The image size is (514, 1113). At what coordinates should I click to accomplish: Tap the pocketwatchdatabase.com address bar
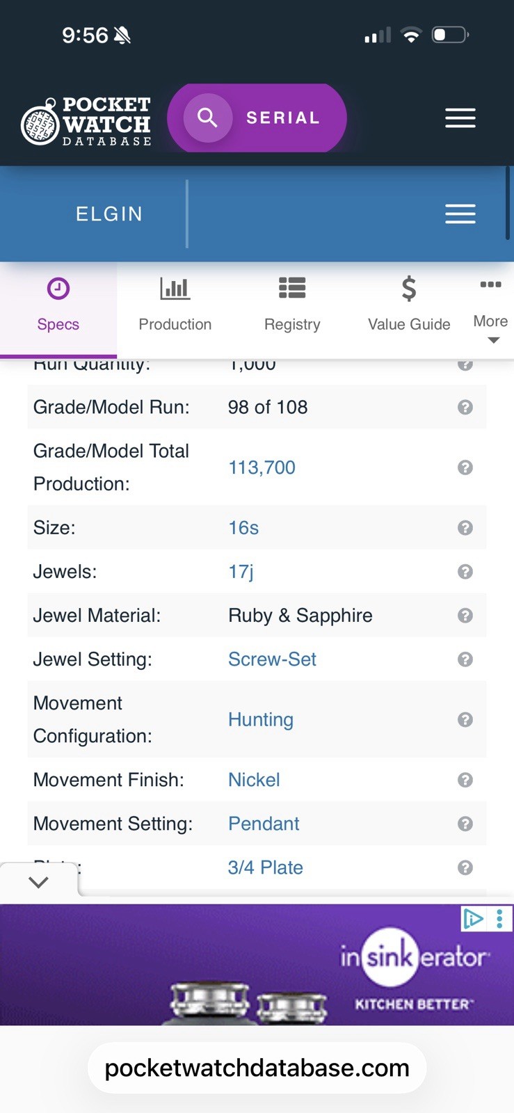(257, 1068)
